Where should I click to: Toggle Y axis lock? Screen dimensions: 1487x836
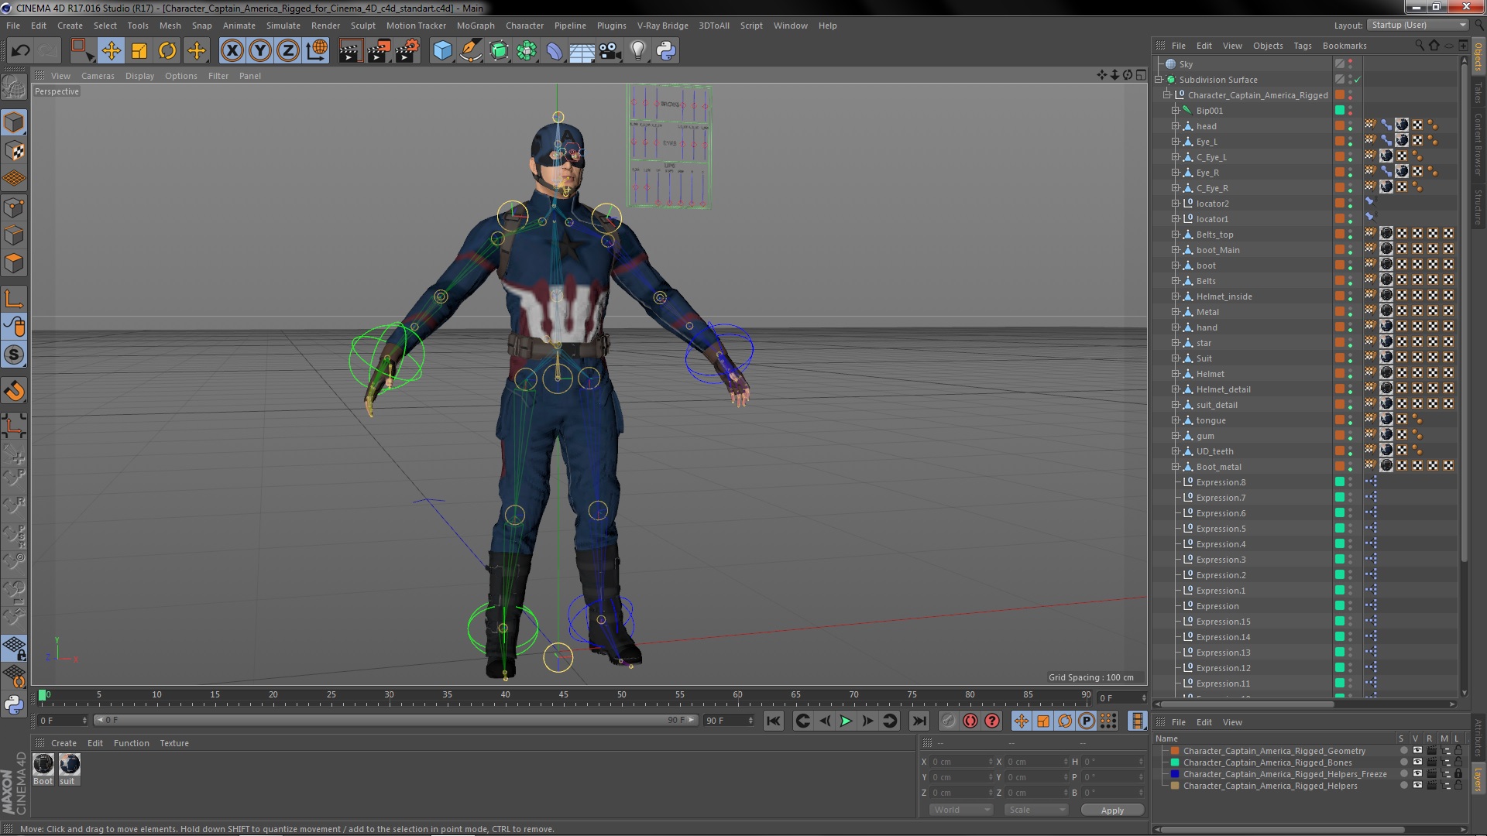260,51
